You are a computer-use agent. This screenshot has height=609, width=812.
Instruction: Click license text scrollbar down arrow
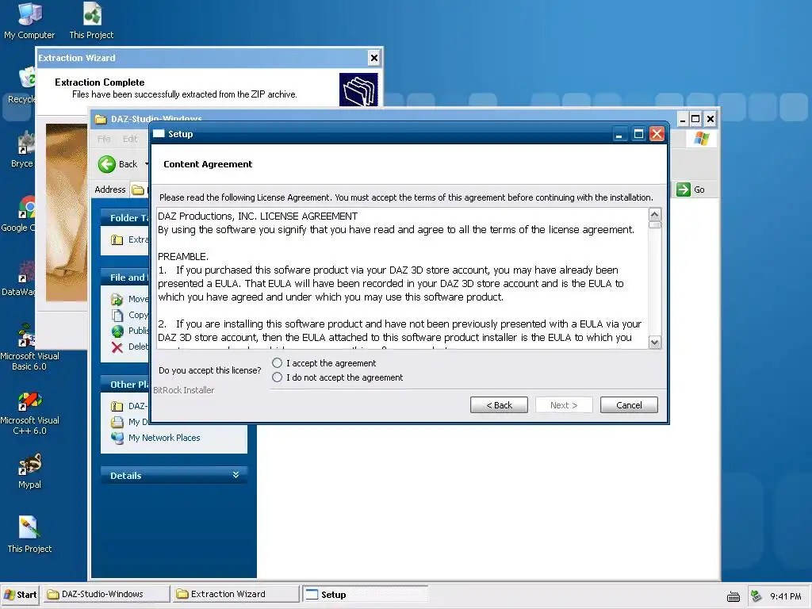point(654,343)
